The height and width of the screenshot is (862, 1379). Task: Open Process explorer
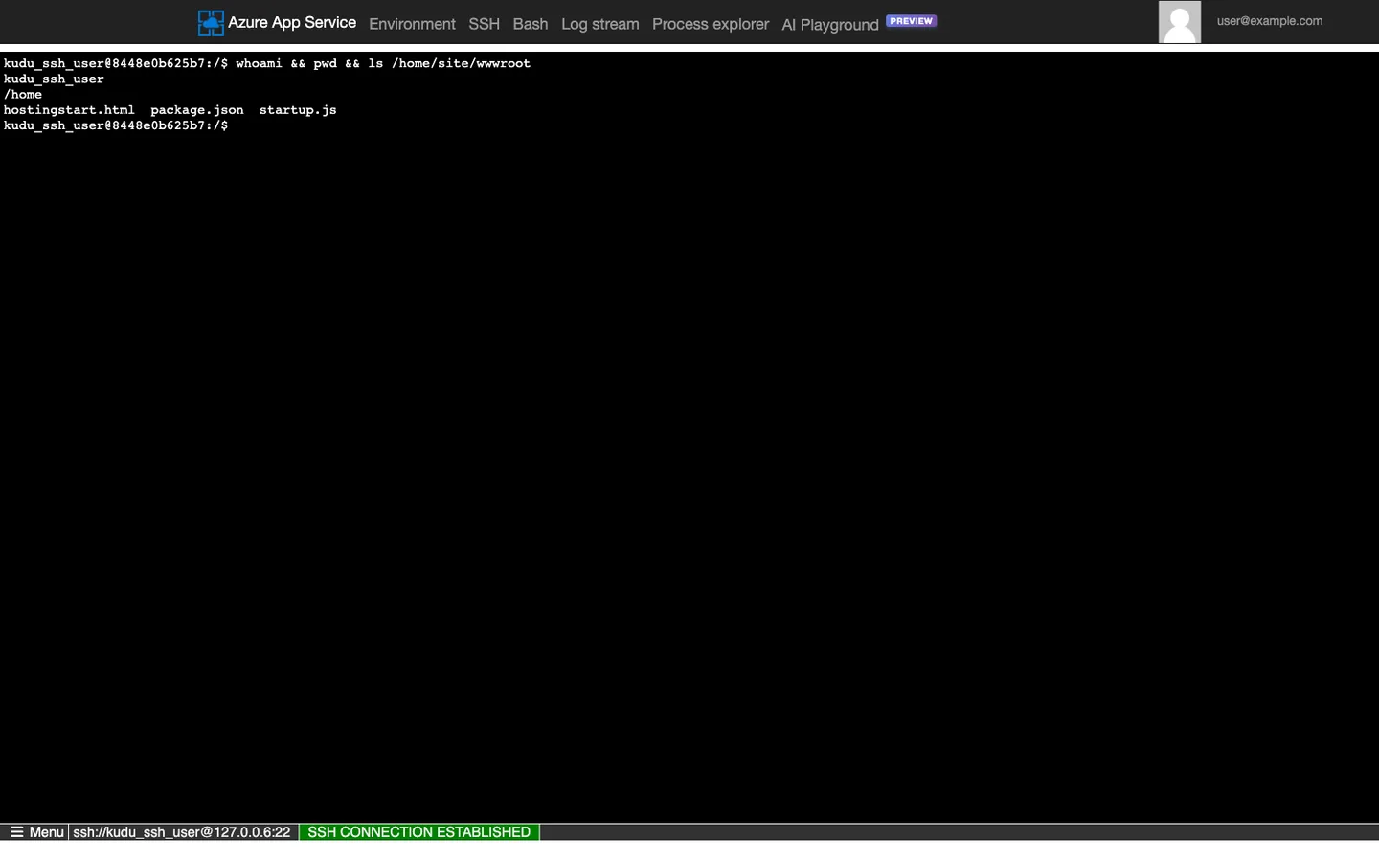click(711, 24)
